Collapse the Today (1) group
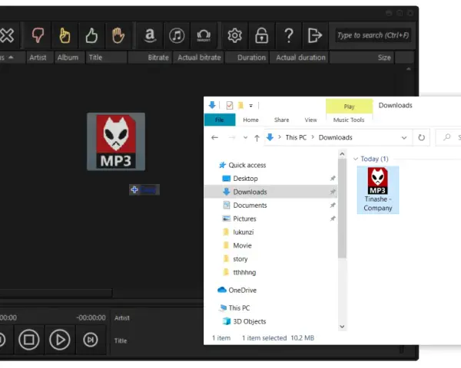Viewport: 461px width, 368px height. pyautogui.click(x=356, y=159)
